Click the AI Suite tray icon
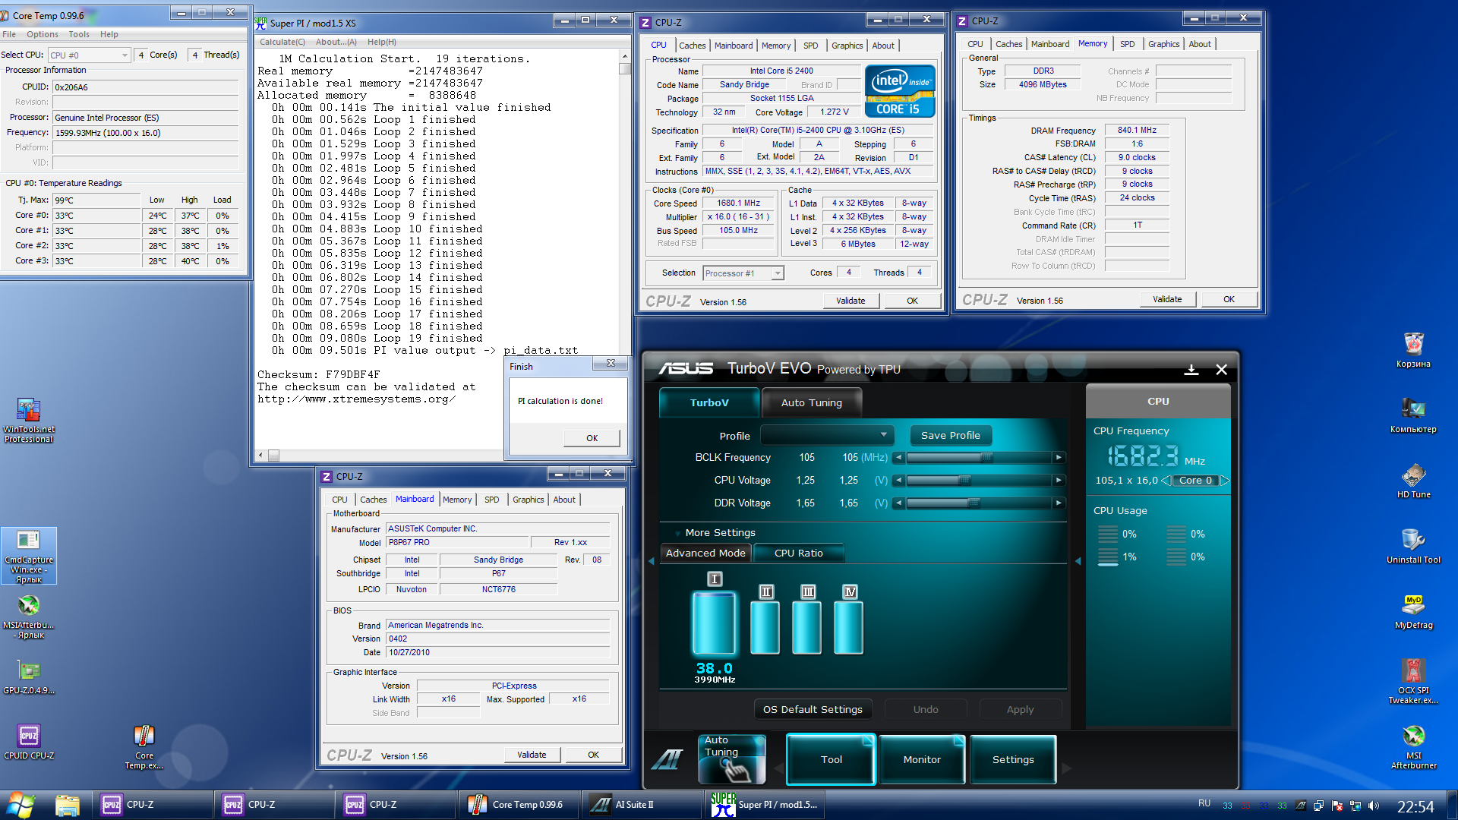 [x=1301, y=806]
